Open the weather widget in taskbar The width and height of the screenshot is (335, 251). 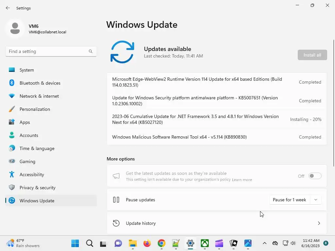click(23, 243)
